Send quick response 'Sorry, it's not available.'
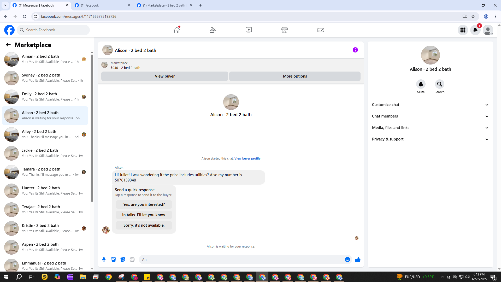Viewport: 501px width, 282px height. pos(144,225)
